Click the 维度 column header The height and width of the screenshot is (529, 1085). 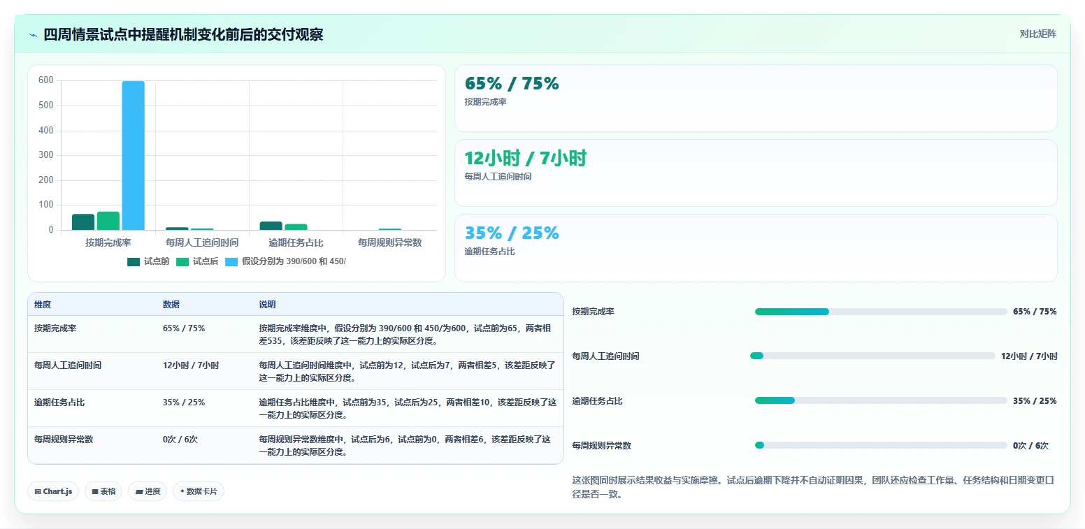(43, 305)
